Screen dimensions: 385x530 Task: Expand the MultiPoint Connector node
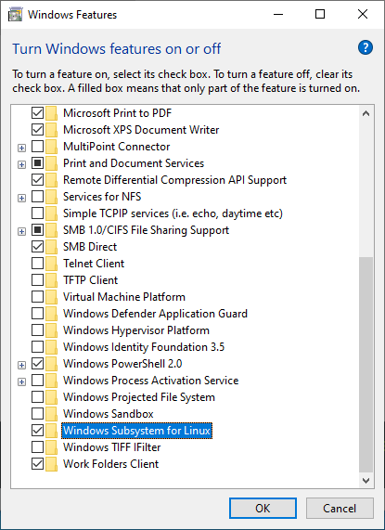(x=21, y=148)
